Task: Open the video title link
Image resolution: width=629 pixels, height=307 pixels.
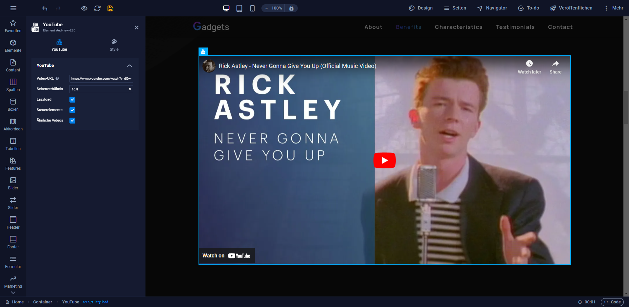Action: pyautogui.click(x=297, y=66)
